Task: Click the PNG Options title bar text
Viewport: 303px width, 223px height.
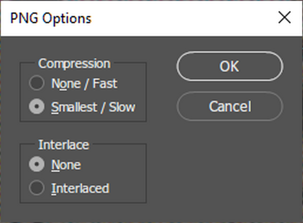Action: pos(51,18)
